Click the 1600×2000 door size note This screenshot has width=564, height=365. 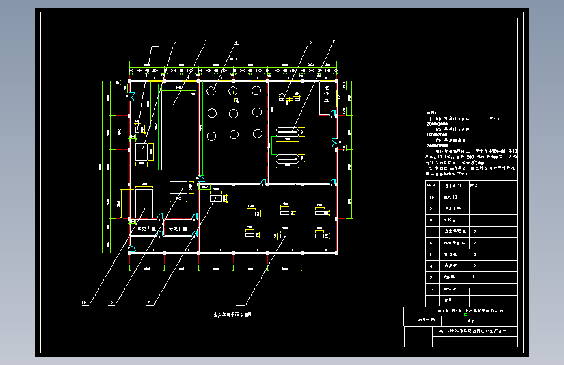click(437, 134)
